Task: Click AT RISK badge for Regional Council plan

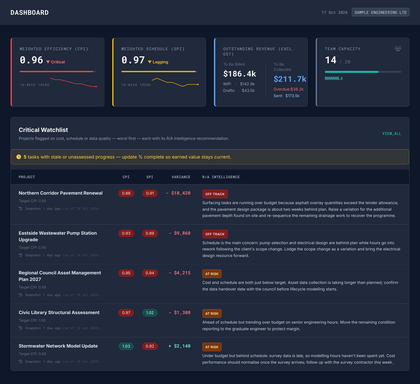Action: [x=212, y=274]
